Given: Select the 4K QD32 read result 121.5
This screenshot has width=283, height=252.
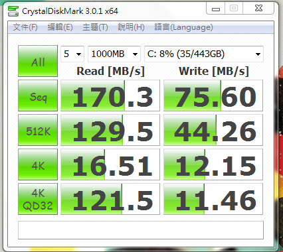Looking at the screenshot, I should [x=110, y=199].
